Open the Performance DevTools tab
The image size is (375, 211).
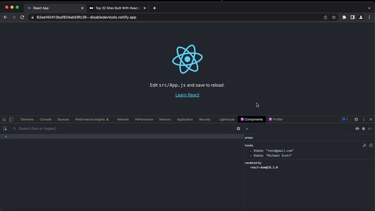(x=144, y=120)
